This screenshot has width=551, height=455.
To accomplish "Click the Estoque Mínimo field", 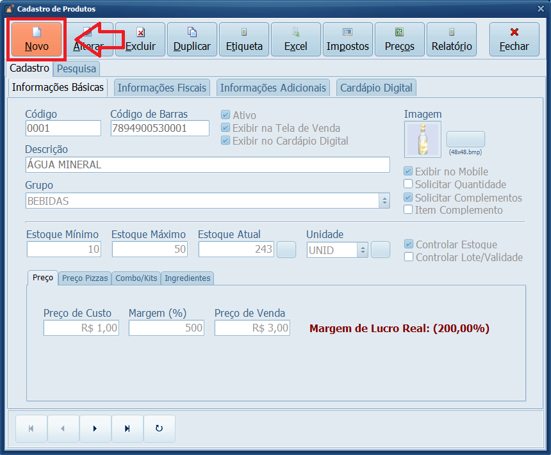I will (x=64, y=250).
